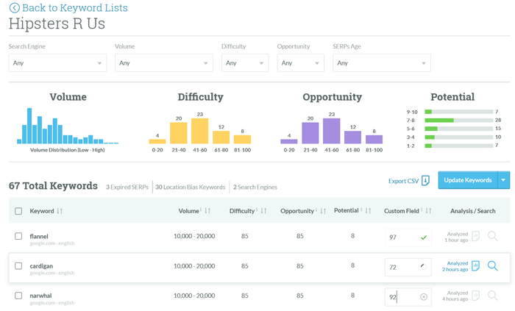Sort by the Difficulty column arrows

263,211
